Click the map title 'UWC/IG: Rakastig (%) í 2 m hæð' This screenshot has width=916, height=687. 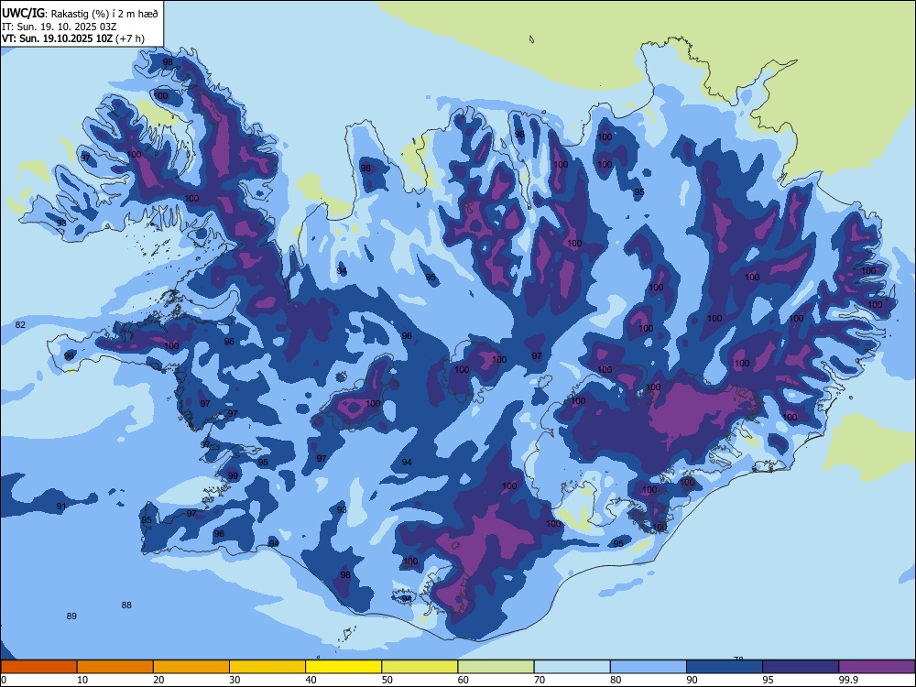coord(80,14)
